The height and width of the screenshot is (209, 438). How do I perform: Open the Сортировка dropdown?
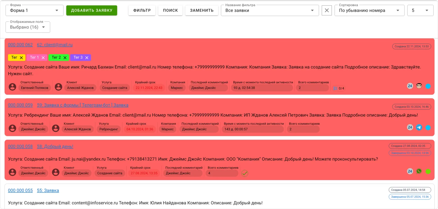point(369,10)
